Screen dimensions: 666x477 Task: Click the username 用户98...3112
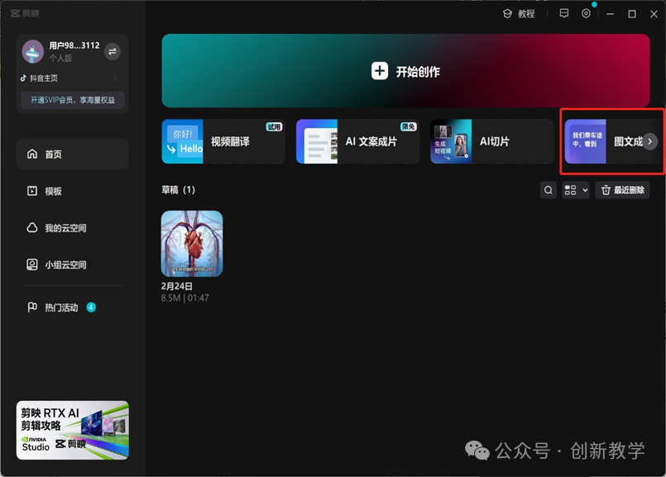[74, 45]
